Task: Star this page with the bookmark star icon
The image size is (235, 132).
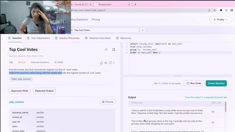Action: (x=214, y=10)
